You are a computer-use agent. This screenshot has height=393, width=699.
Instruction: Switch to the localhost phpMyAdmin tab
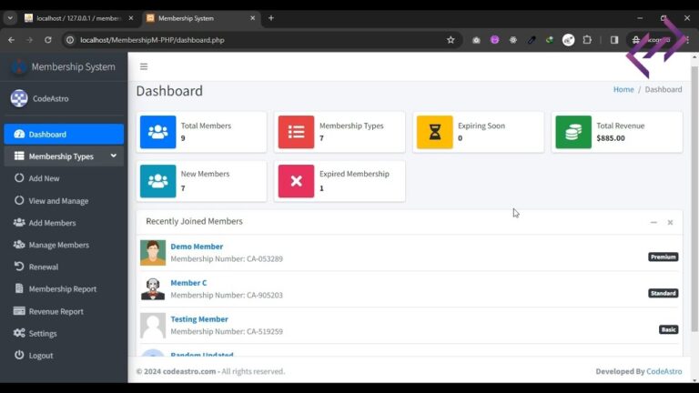[x=78, y=18]
